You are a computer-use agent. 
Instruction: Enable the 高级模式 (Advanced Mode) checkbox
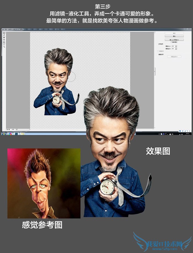coord(171,42)
